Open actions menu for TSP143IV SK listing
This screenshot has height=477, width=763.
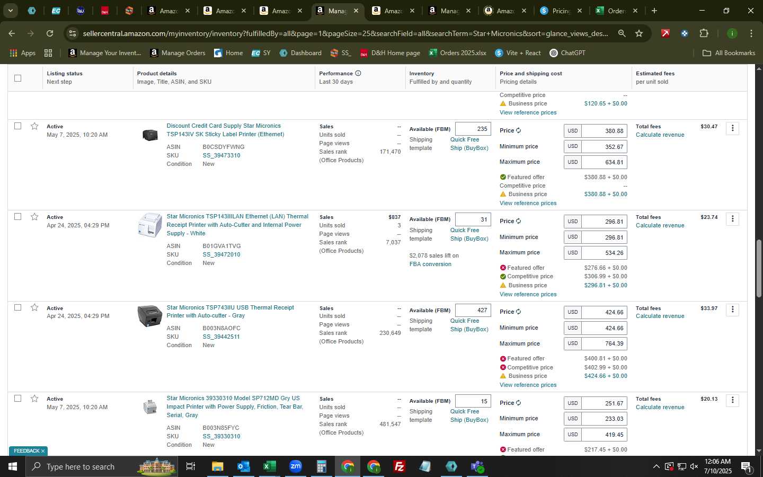coord(733,128)
